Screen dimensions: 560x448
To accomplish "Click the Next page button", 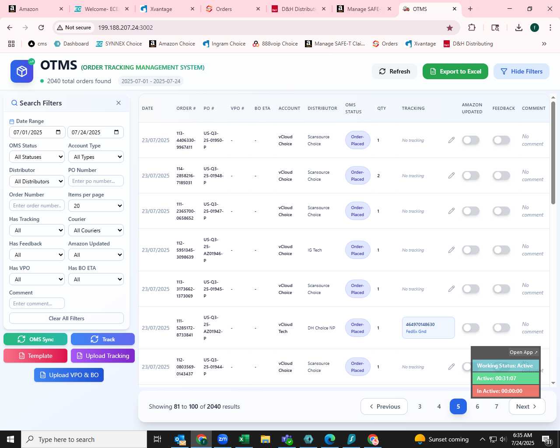I will point(527,406).
